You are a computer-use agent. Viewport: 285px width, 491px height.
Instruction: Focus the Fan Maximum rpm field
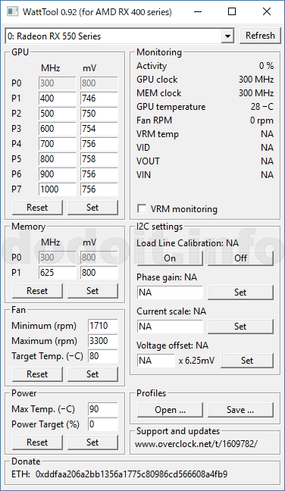pos(103,341)
